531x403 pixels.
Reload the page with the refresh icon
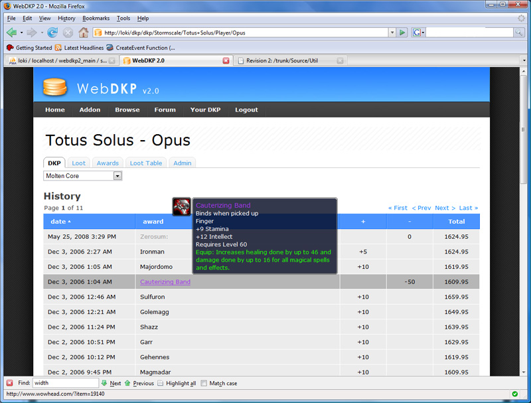click(x=52, y=32)
